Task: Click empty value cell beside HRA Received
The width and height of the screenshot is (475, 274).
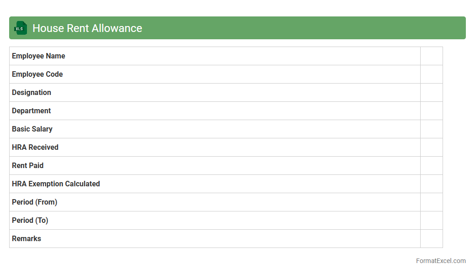Action: (x=431, y=147)
